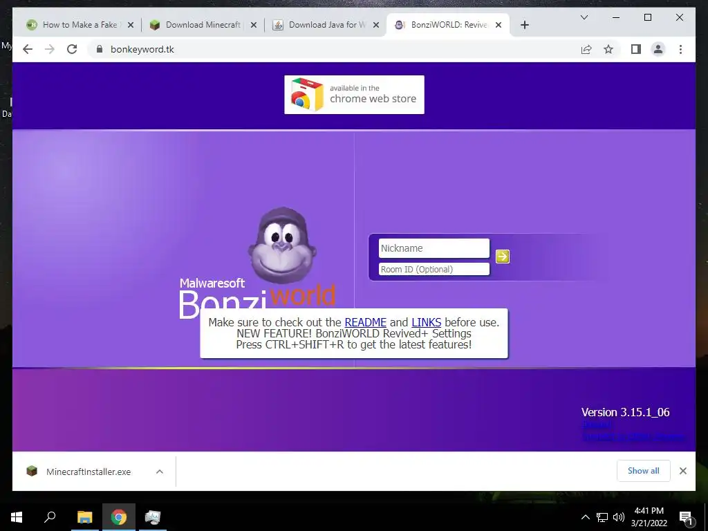Viewport: 708px width, 531px height.
Task: Click the Room ID (Optional) field
Action: point(434,269)
